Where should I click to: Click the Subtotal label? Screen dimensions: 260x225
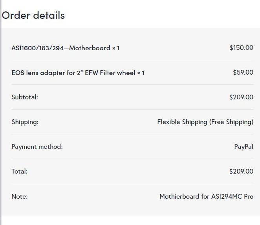pyautogui.click(x=25, y=97)
